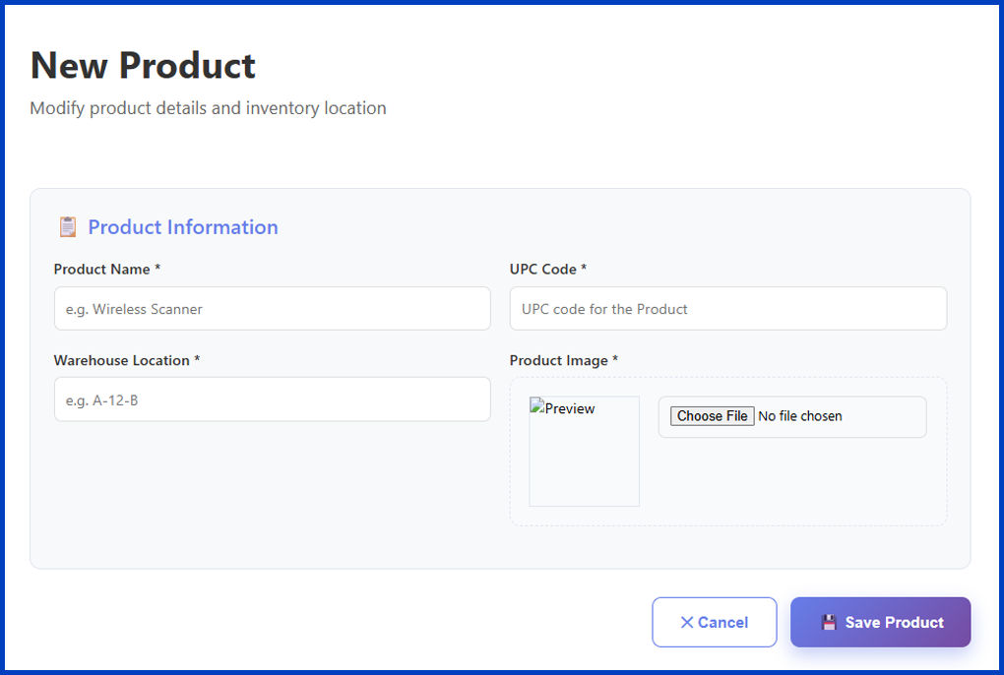Click the 'Warehouse Location *' label
1004x675 pixels.
[x=127, y=360]
